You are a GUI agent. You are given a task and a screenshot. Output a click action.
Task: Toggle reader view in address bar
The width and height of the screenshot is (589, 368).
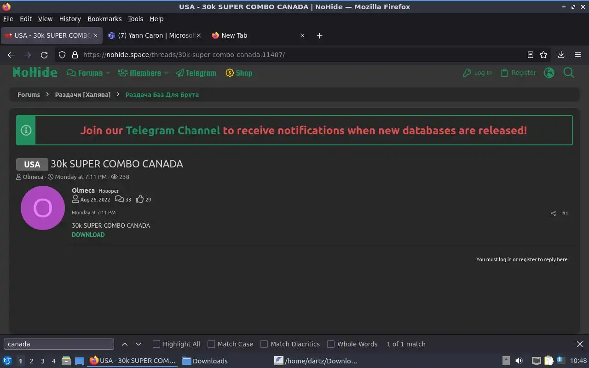click(530, 55)
